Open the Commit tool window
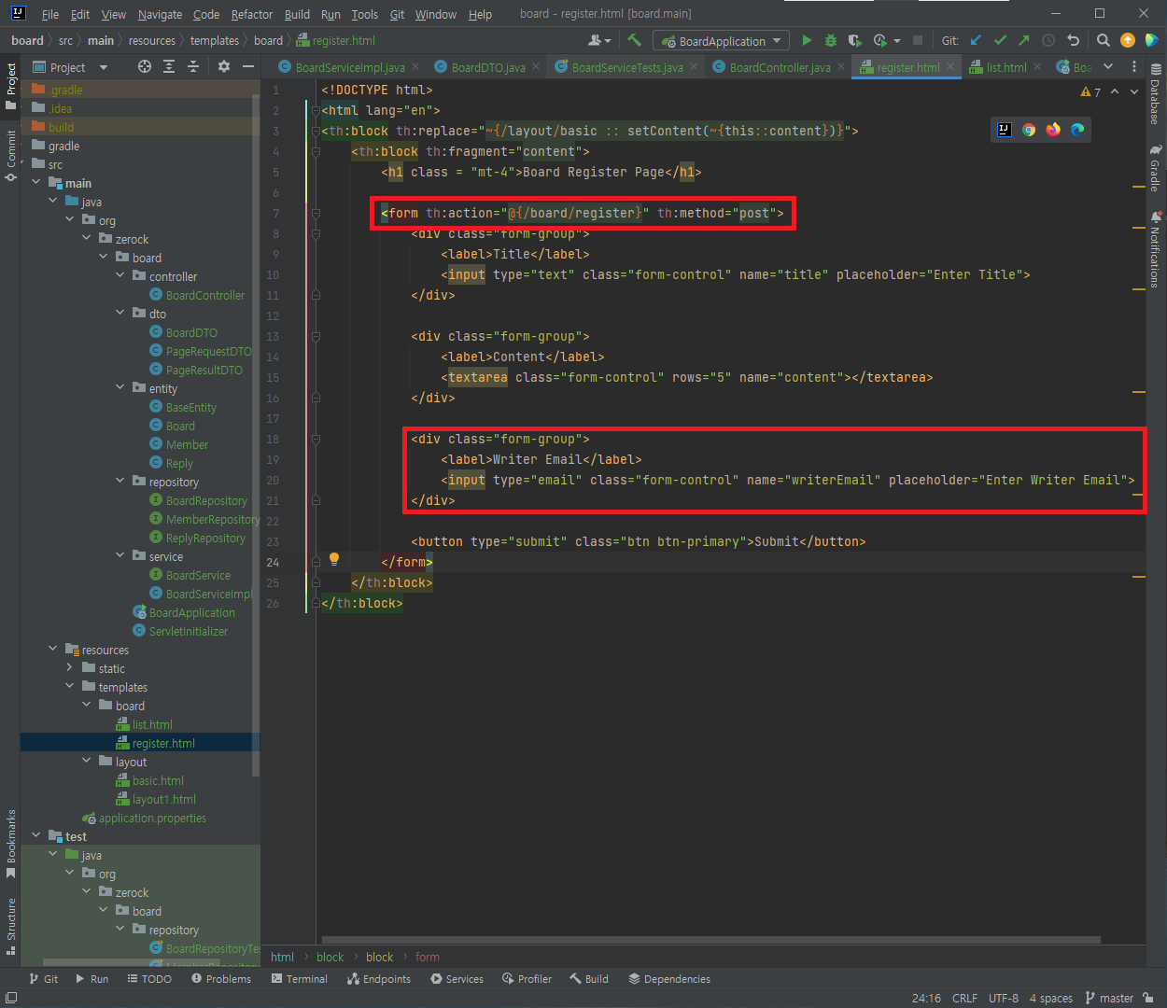 point(10,156)
